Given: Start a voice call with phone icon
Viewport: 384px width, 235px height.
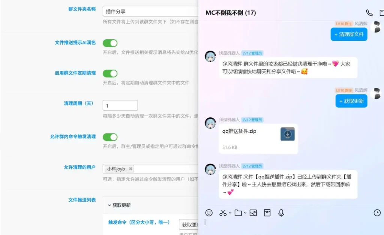Looking at the screenshot, I should tap(369, 13).
